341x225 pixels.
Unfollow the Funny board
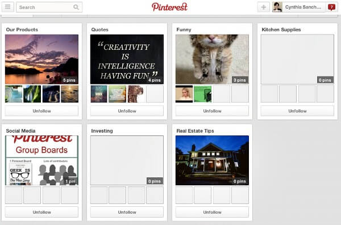pos(212,111)
